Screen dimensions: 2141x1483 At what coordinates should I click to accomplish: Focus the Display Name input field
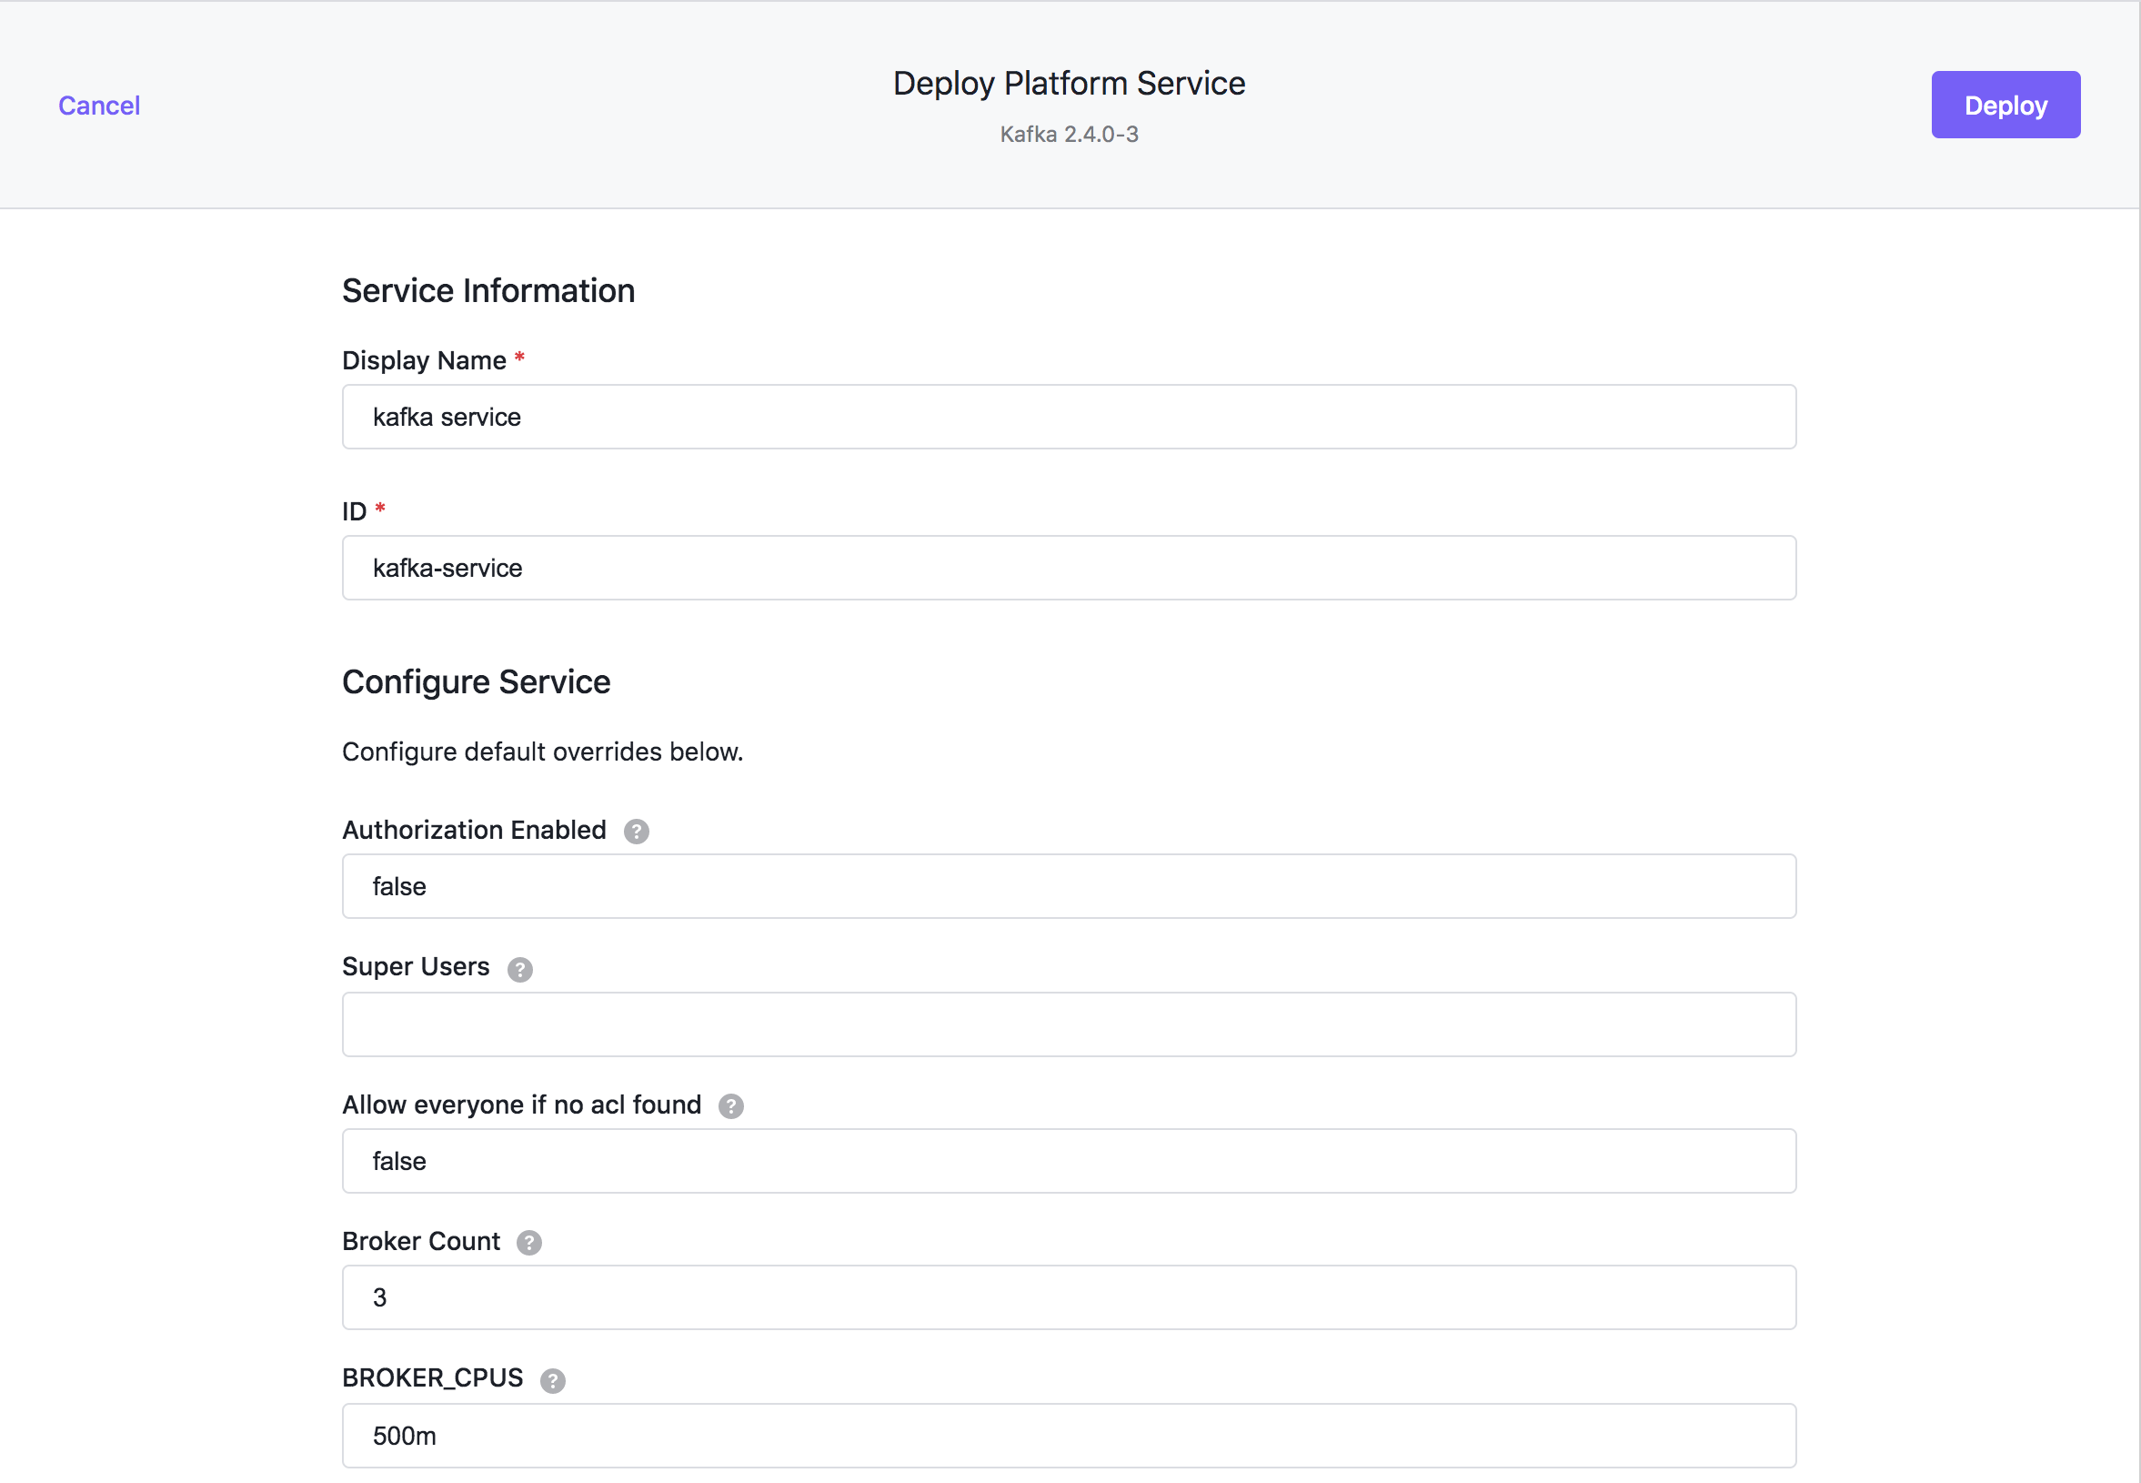1069,418
